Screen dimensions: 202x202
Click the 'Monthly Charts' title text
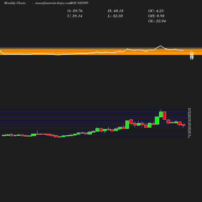15,3
